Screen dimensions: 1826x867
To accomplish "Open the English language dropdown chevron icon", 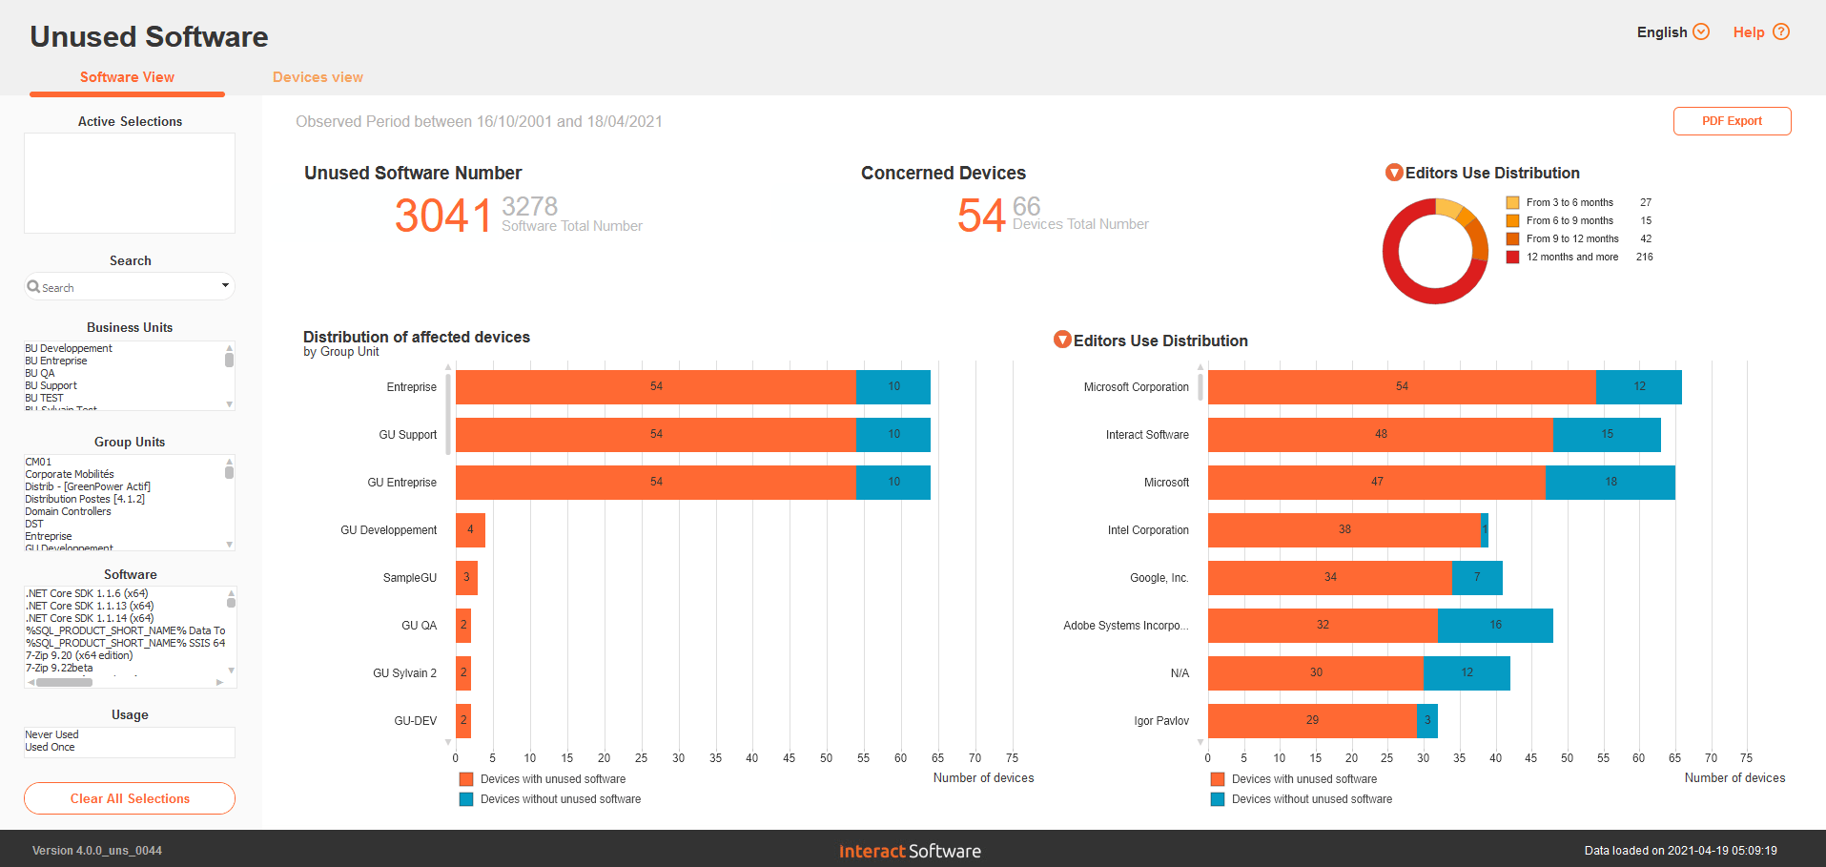I will [x=1701, y=31].
